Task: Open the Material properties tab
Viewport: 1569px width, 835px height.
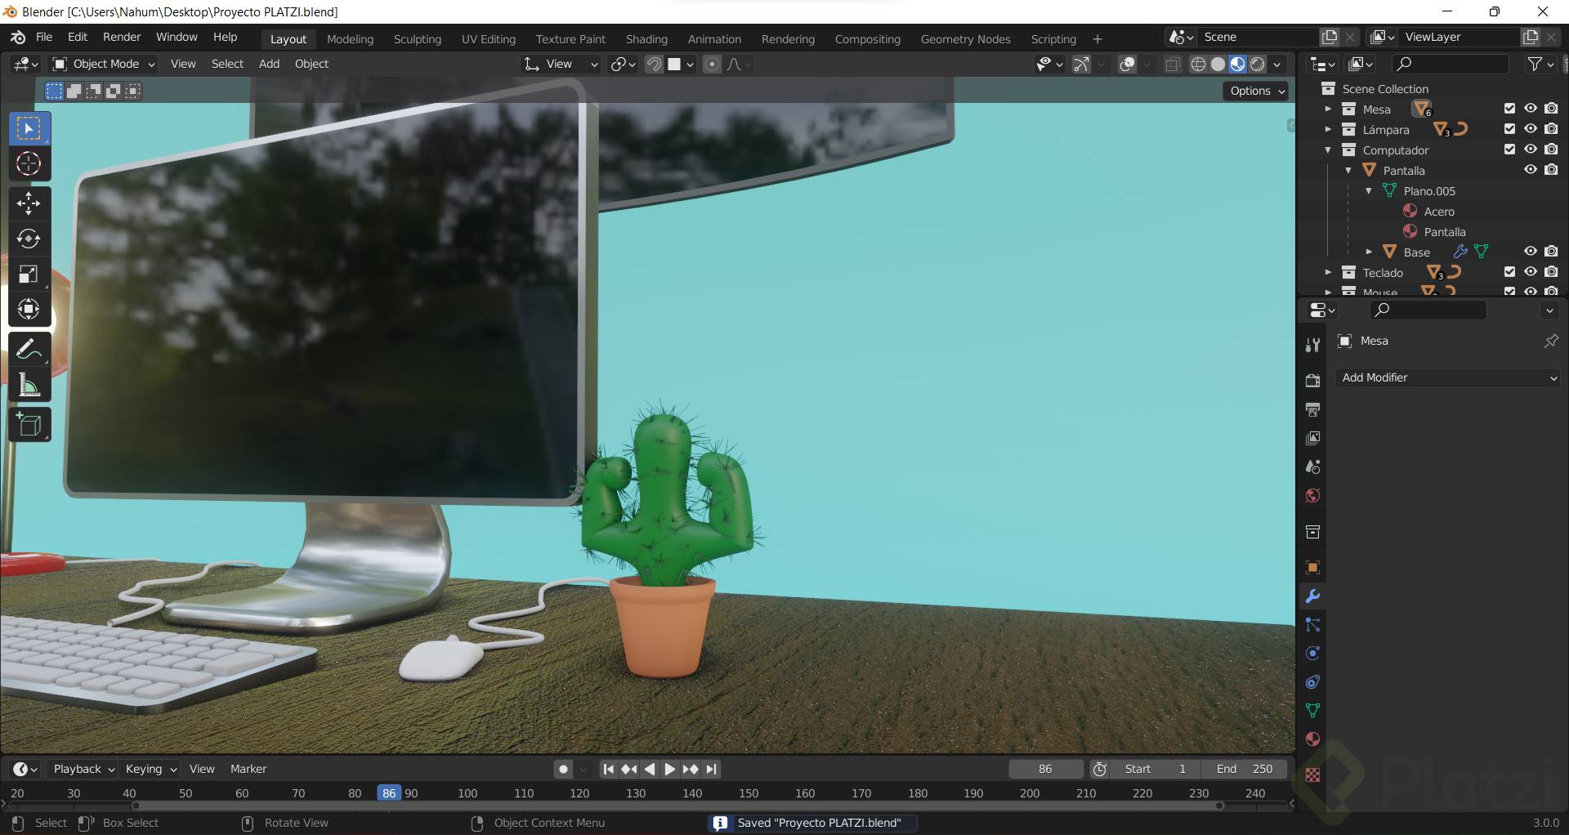Action: [1312, 739]
